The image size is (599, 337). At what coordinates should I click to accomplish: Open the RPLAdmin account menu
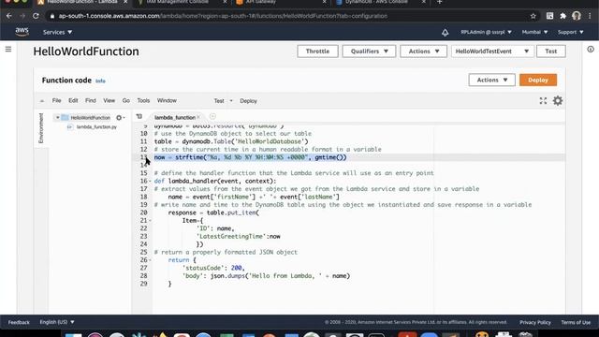(486, 32)
